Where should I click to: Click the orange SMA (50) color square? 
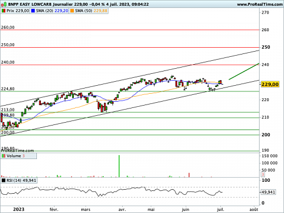[72, 11]
